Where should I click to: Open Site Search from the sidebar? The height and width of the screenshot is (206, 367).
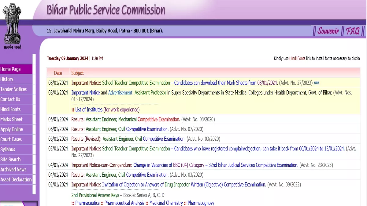click(16, 160)
